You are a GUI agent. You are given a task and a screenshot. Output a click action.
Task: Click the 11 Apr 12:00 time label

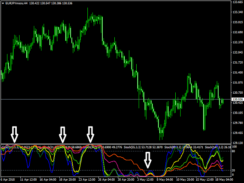(x=28, y=179)
